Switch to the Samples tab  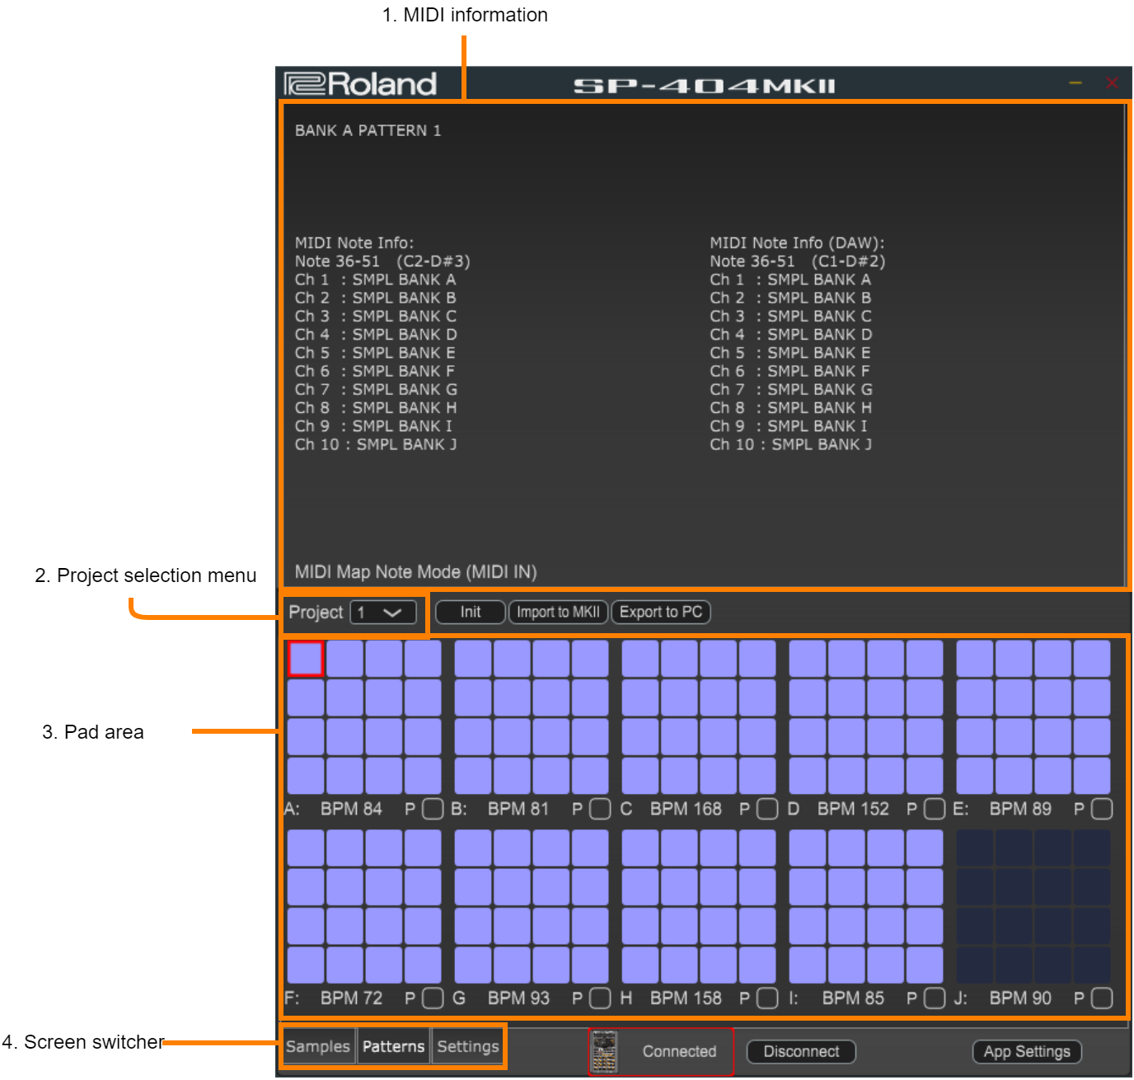318,1046
